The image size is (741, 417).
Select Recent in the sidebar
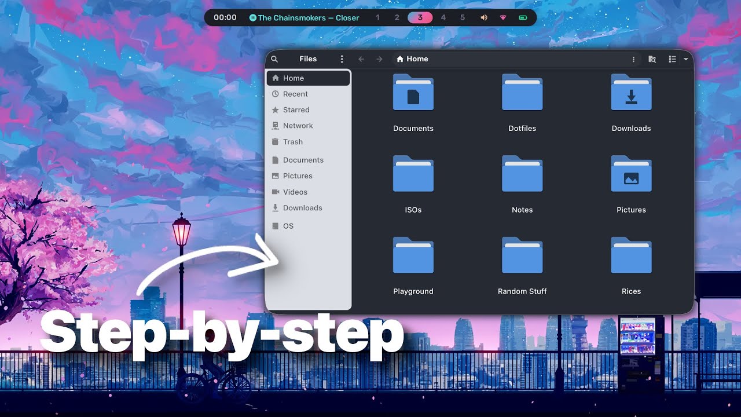(x=308, y=94)
